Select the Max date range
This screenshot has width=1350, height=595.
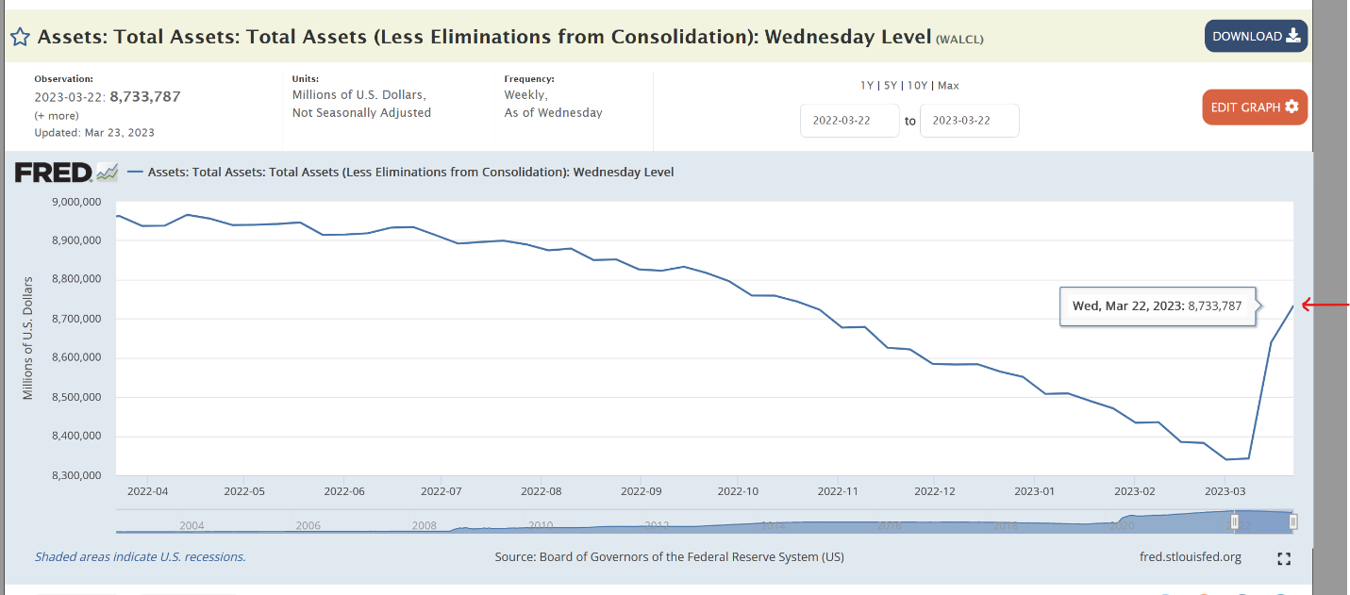948,86
